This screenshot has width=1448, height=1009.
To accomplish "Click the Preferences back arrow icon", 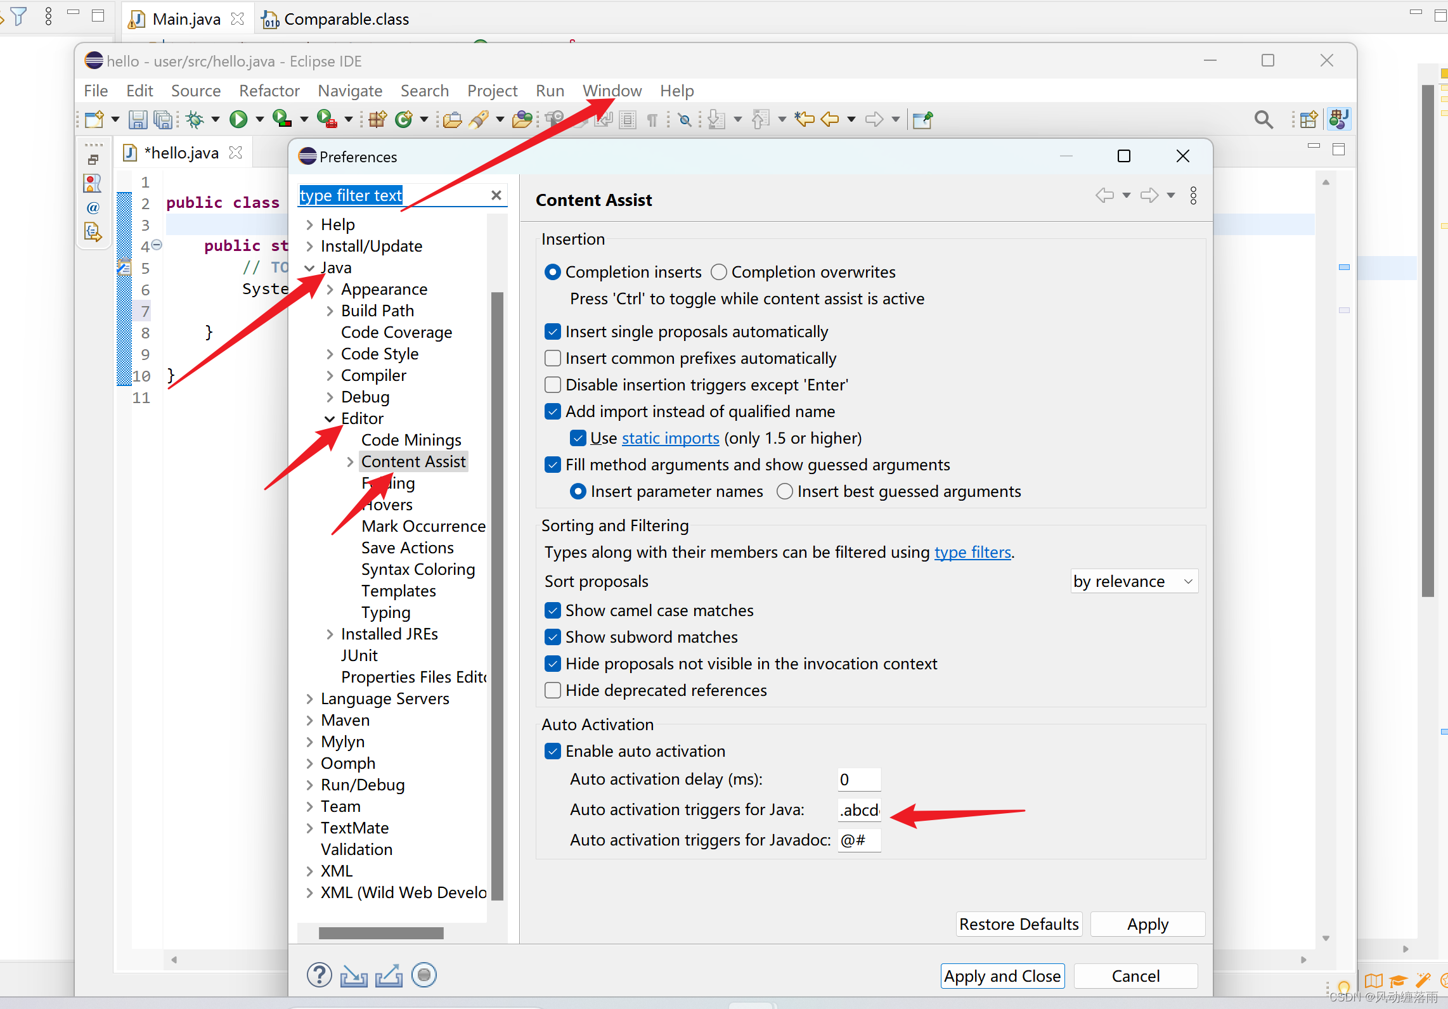I will [1104, 195].
